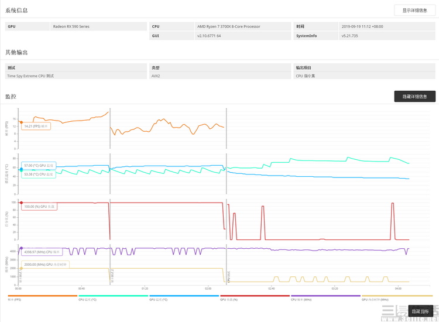This screenshot has height=322, width=439.
Task: Click the GUI label in system info
Action: [172, 36]
